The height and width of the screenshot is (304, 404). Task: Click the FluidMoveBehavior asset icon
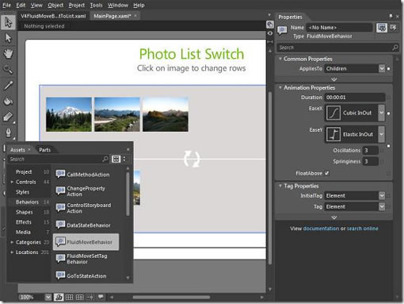click(60, 241)
